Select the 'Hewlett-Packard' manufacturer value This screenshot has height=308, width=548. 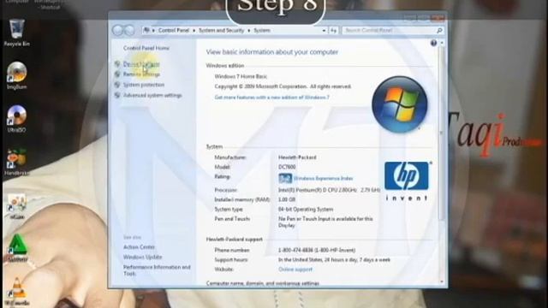pyautogui.click(x=297, y=157)
